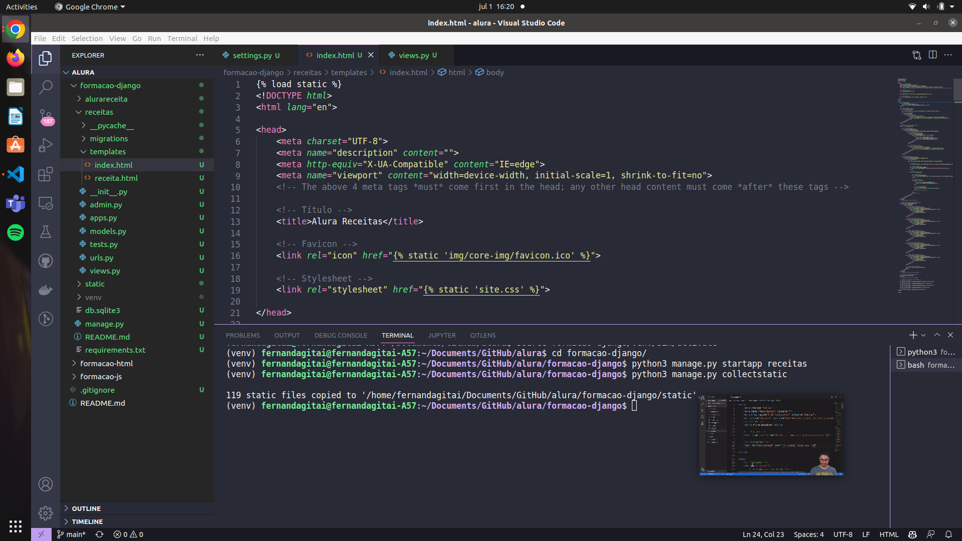Click the Run and Debug icon

click(x=45, y=145)
